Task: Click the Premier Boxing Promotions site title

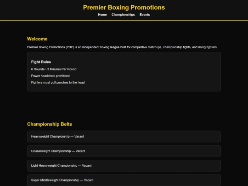Action: pos(124,7)
